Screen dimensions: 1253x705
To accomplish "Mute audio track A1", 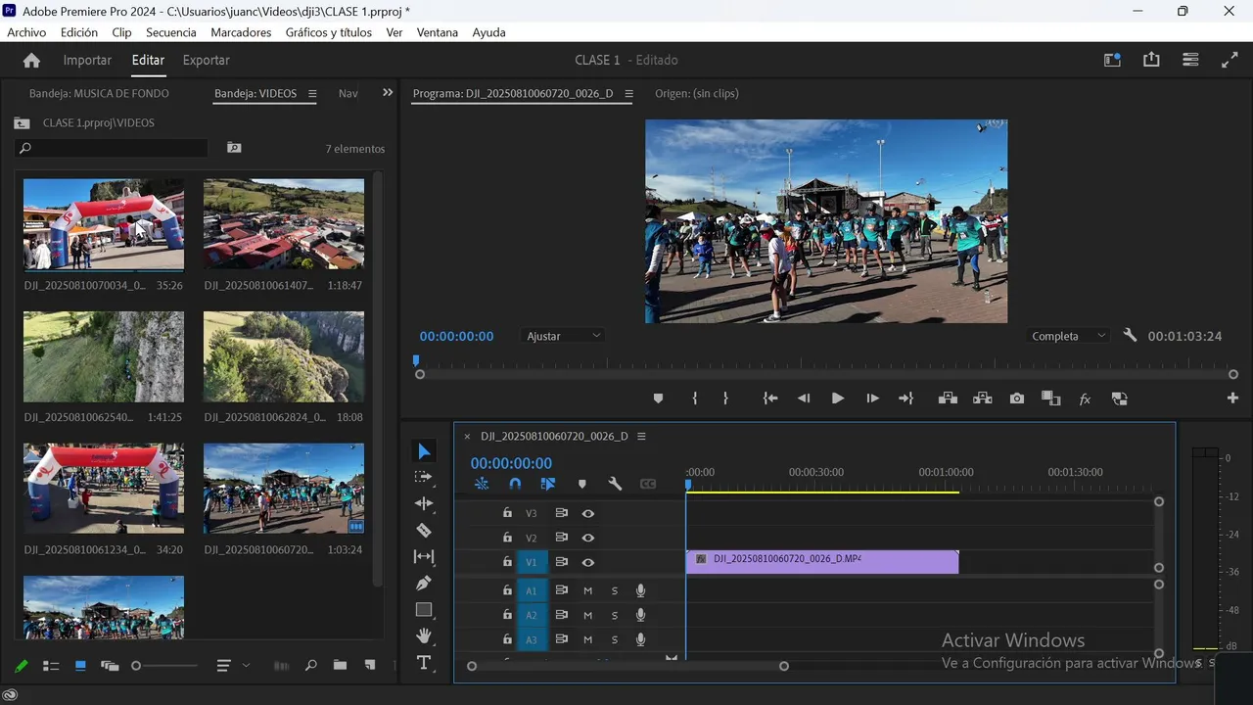I will coord(588,590).
